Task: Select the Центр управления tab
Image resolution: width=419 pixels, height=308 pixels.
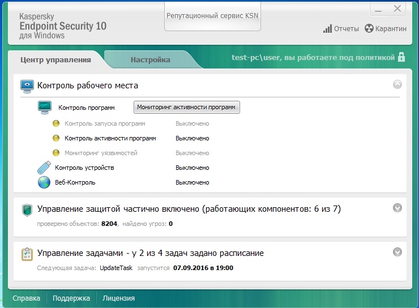Action: pos(55,59)
